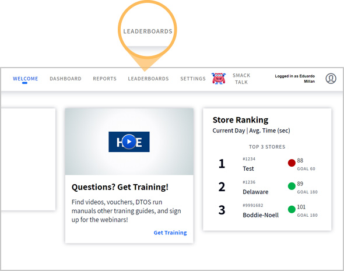Click the 'TOP 3 STORES' label

tap(267, 147)
